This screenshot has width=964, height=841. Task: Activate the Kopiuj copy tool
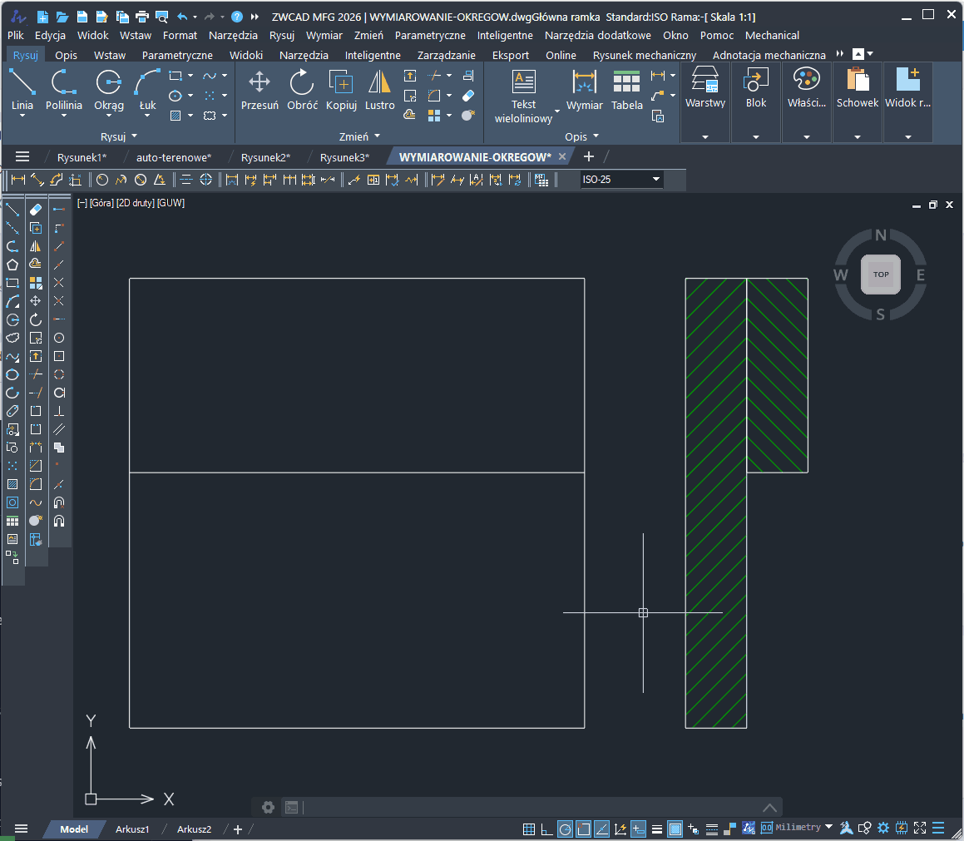pyautogui.click(x=341, y=90)
